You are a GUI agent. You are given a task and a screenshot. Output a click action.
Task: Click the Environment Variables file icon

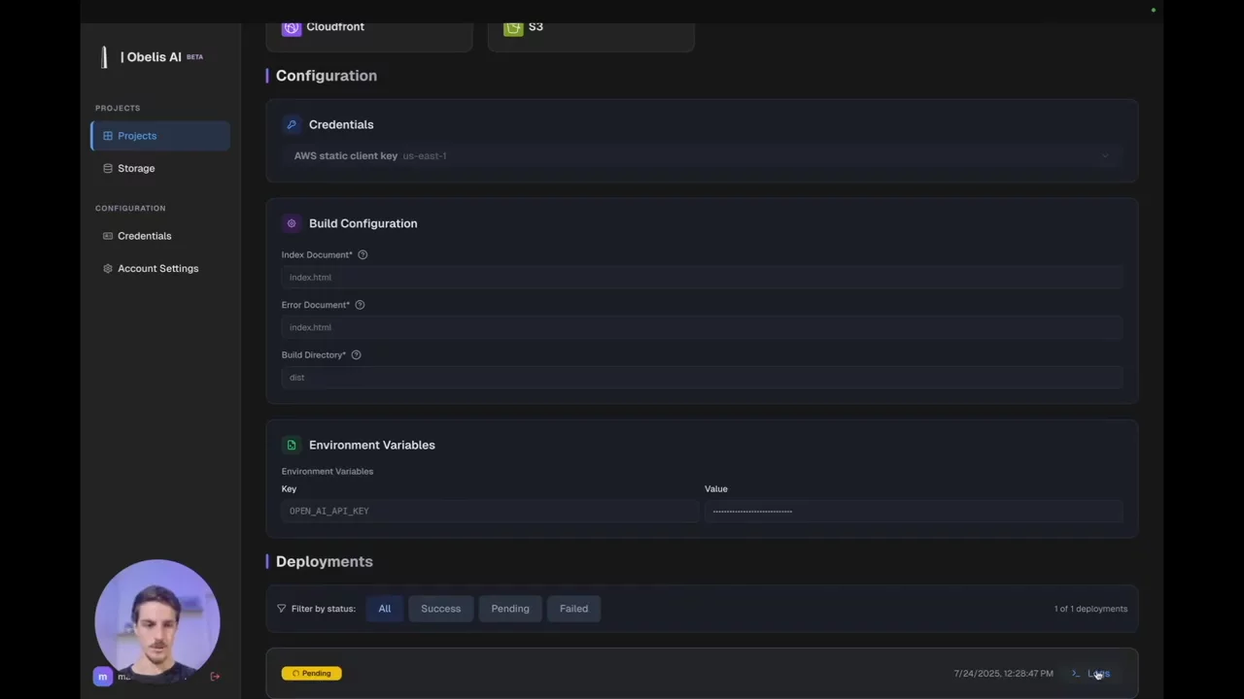click(x=292, y=445)
